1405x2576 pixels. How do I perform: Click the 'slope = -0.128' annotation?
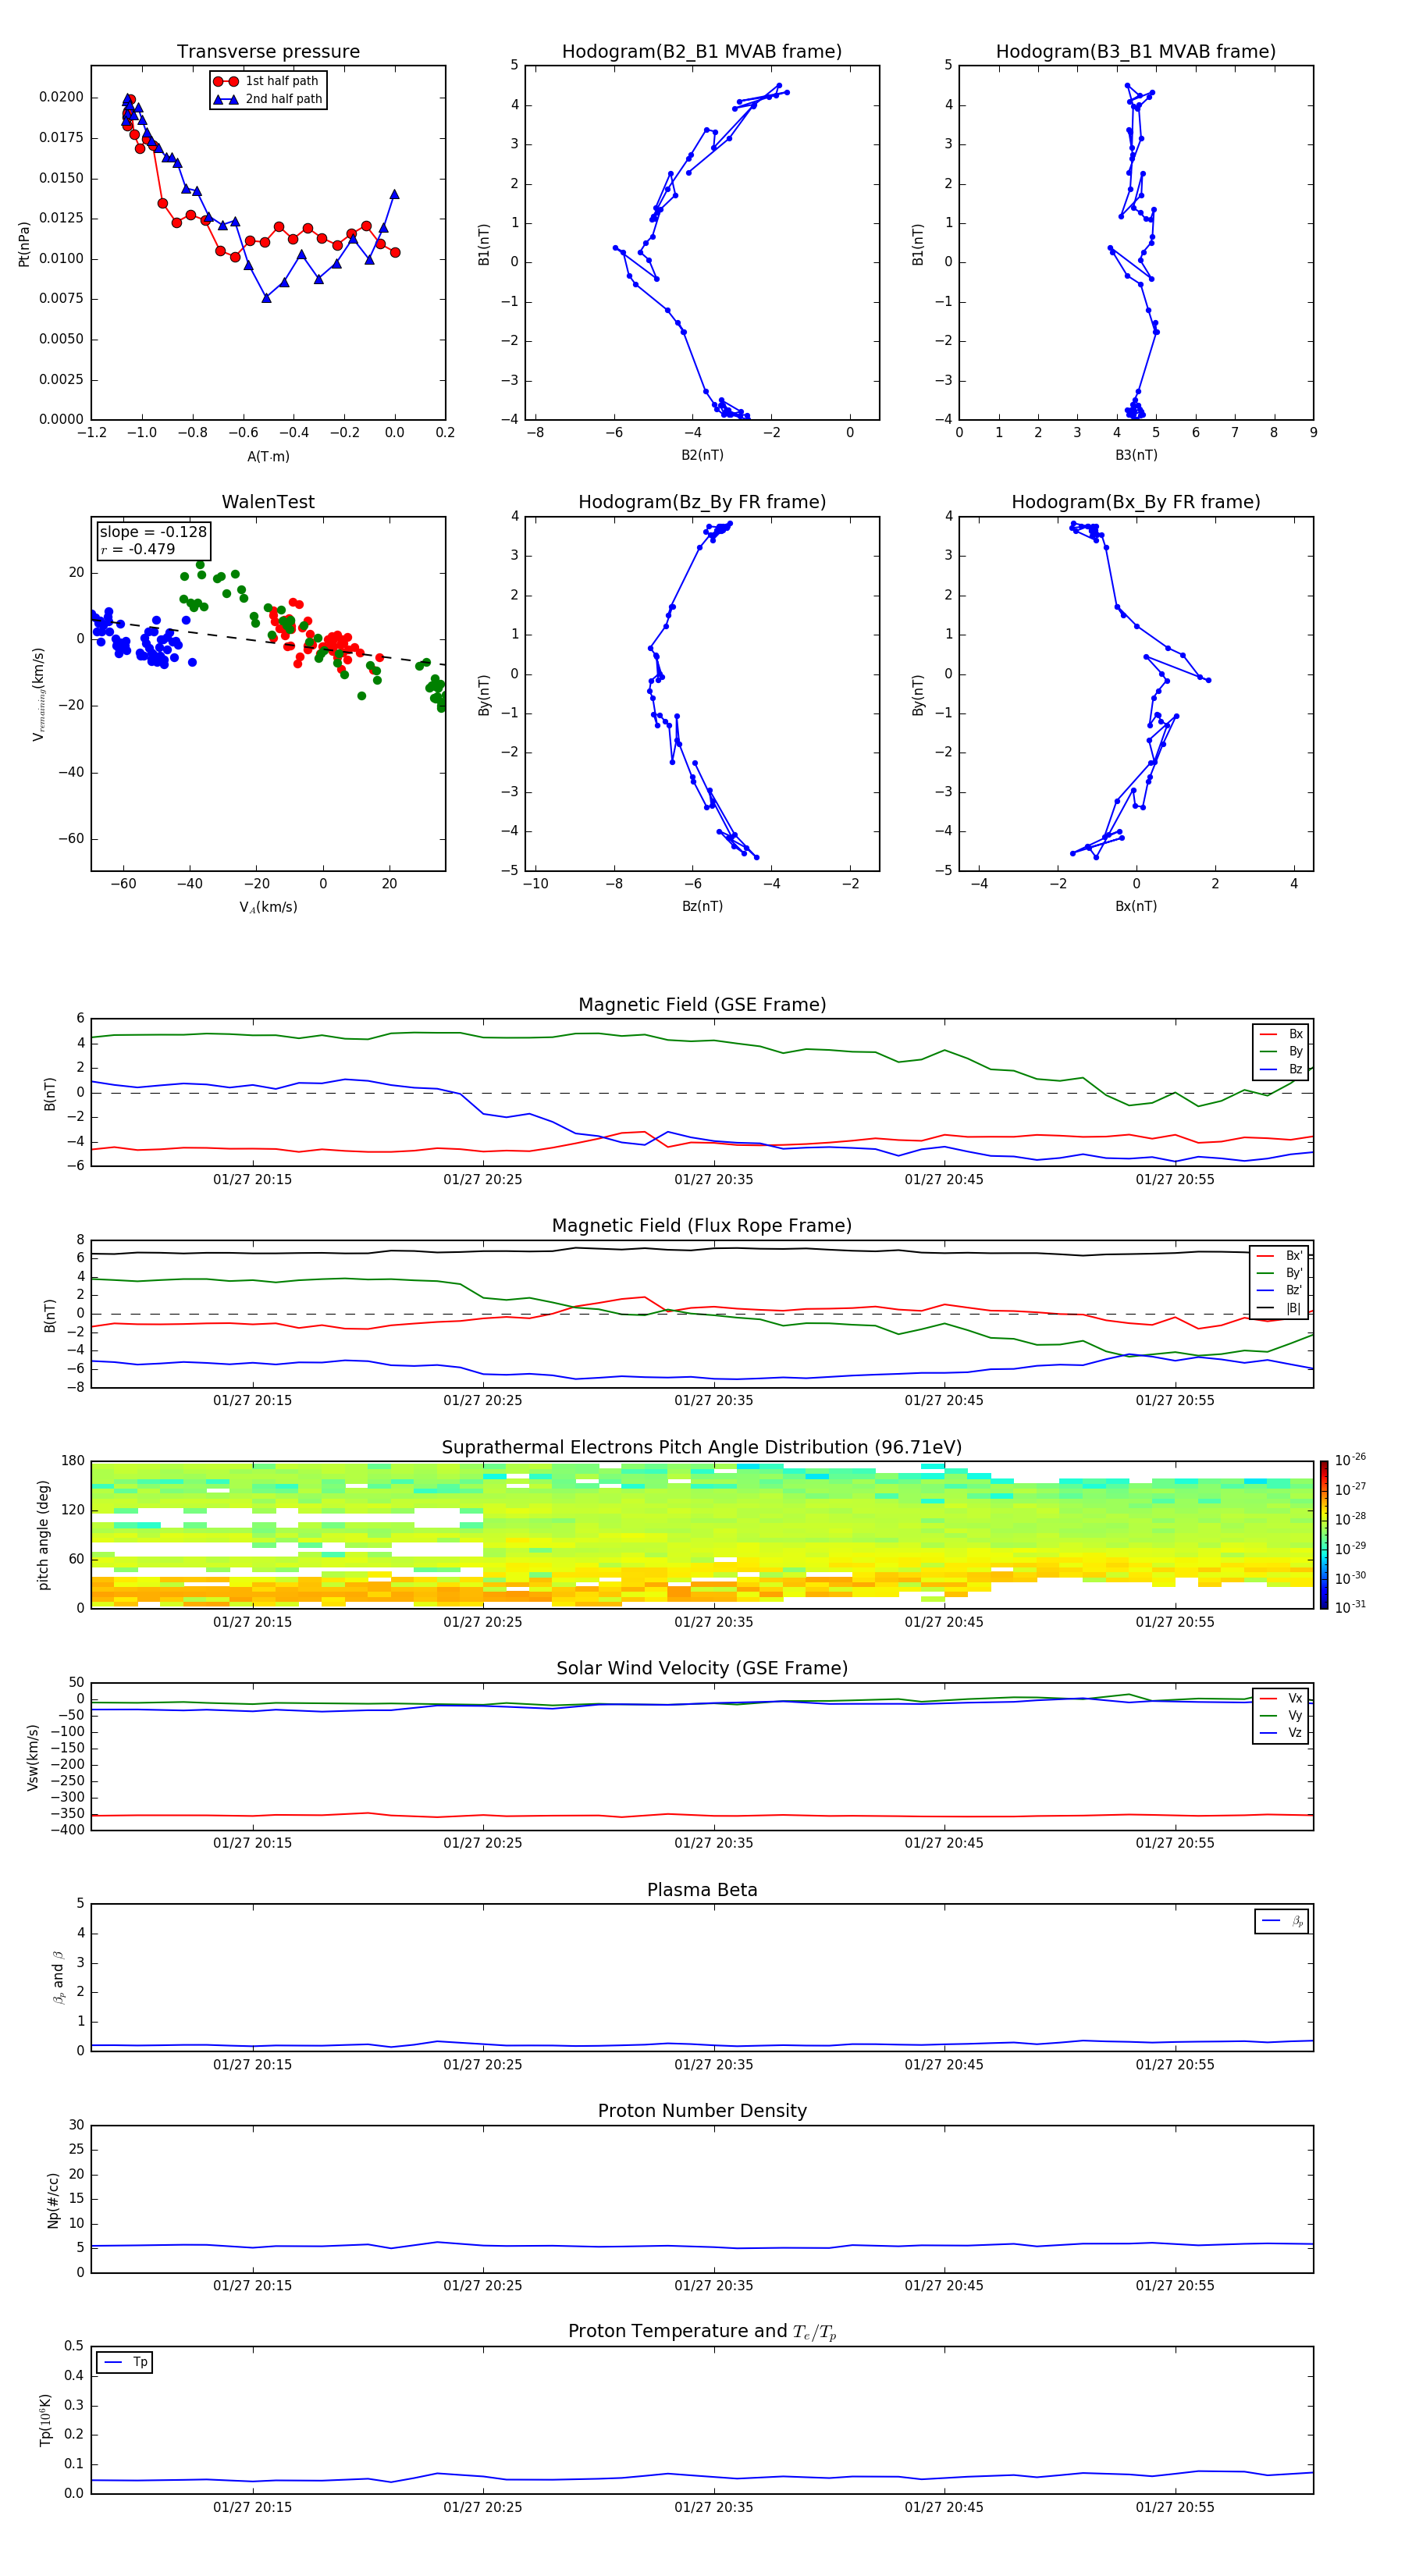[x=153, y=532]
